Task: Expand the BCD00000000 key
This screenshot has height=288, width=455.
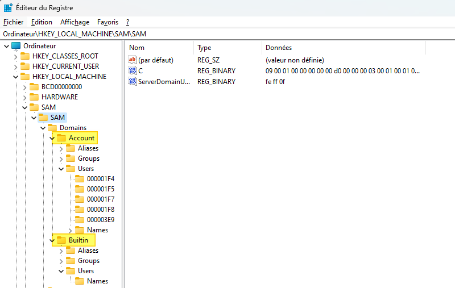Action: point(24,87)
